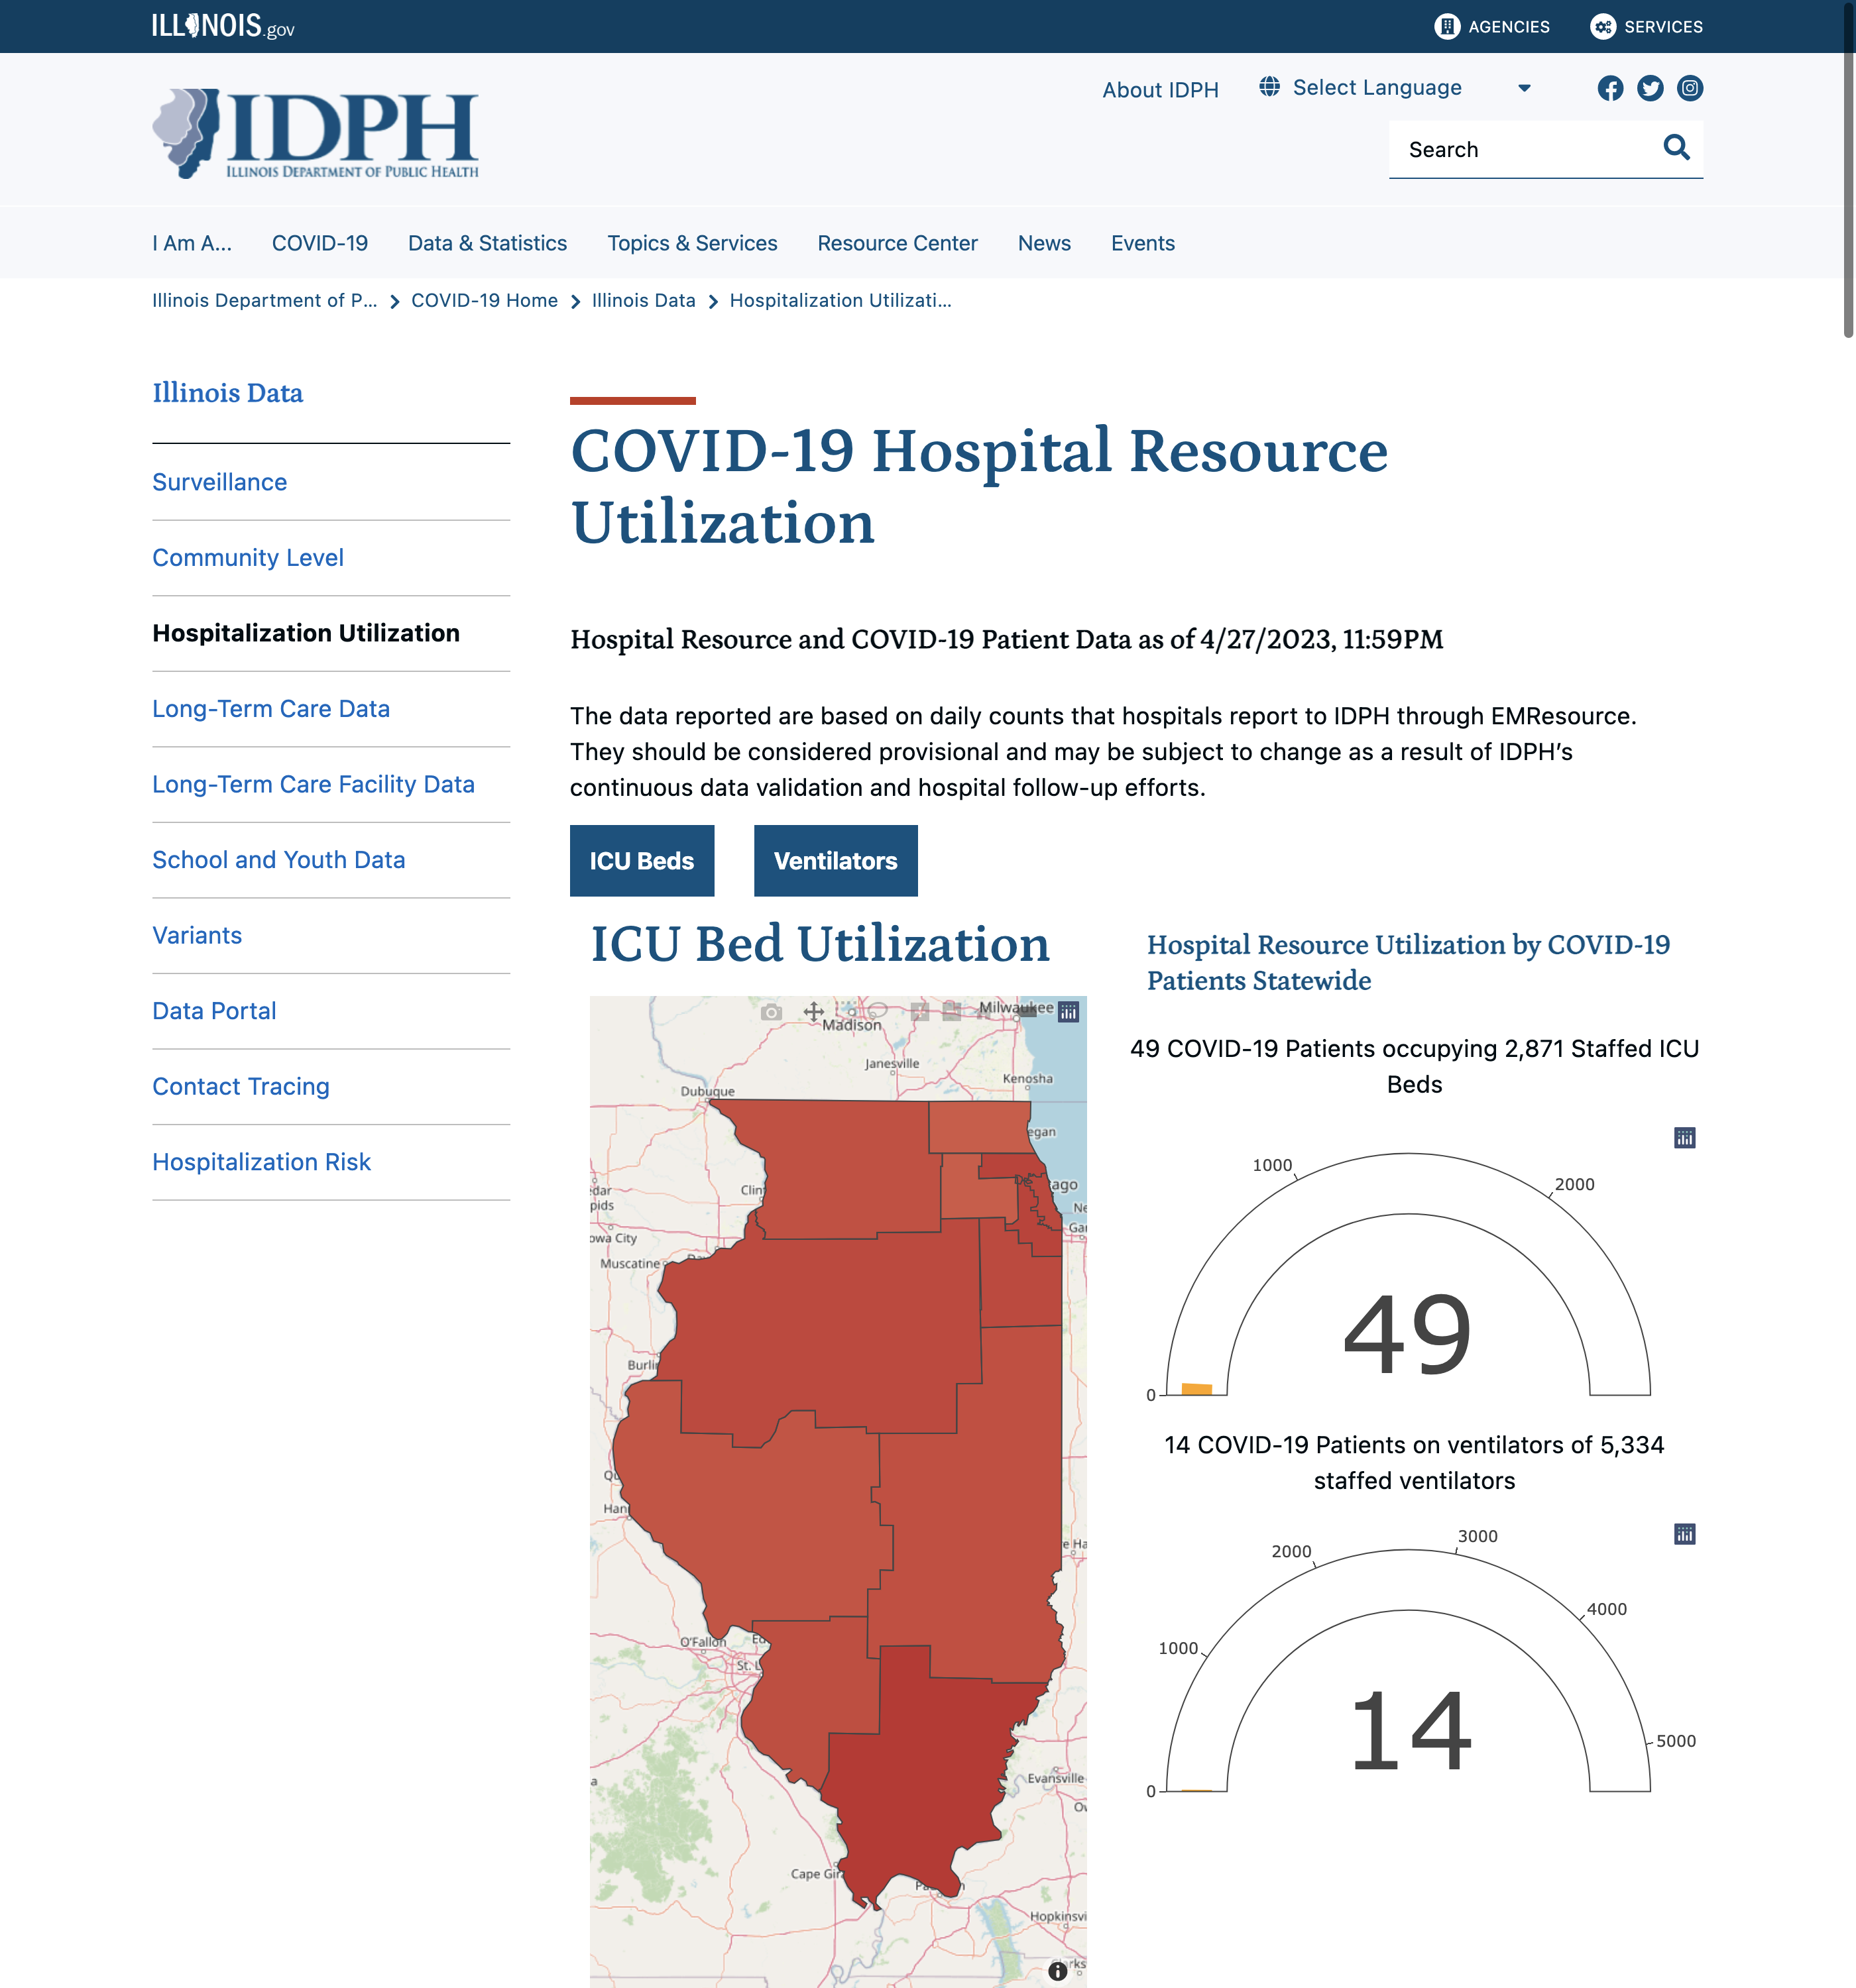Open Topics & Services nav menu
1856x1988 pixels.
point(691,243)
